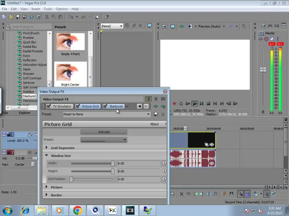The width and height of the screenshot is (289, 216).
Task: Click the What's This help icon
Action: [x=106, y=17]
